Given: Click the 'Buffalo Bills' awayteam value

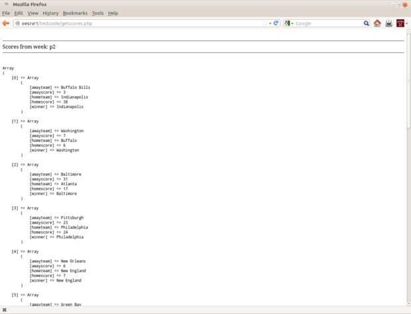Looking at the screenshot, I should tap(76, 87).
